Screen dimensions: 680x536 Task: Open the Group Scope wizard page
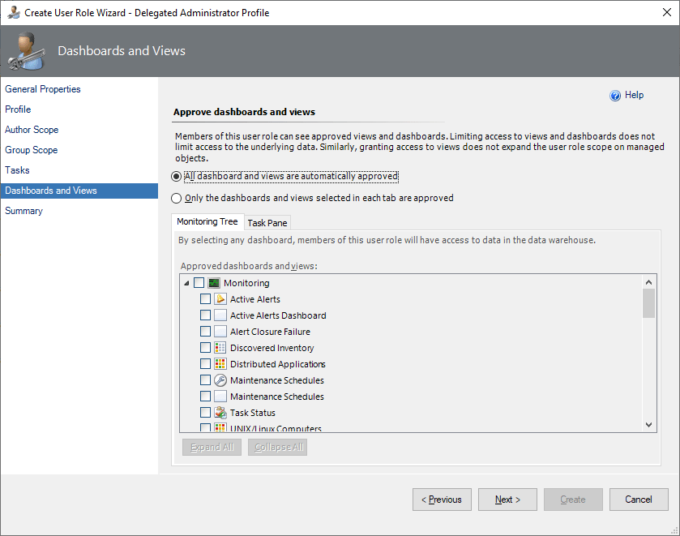(31, 150)
